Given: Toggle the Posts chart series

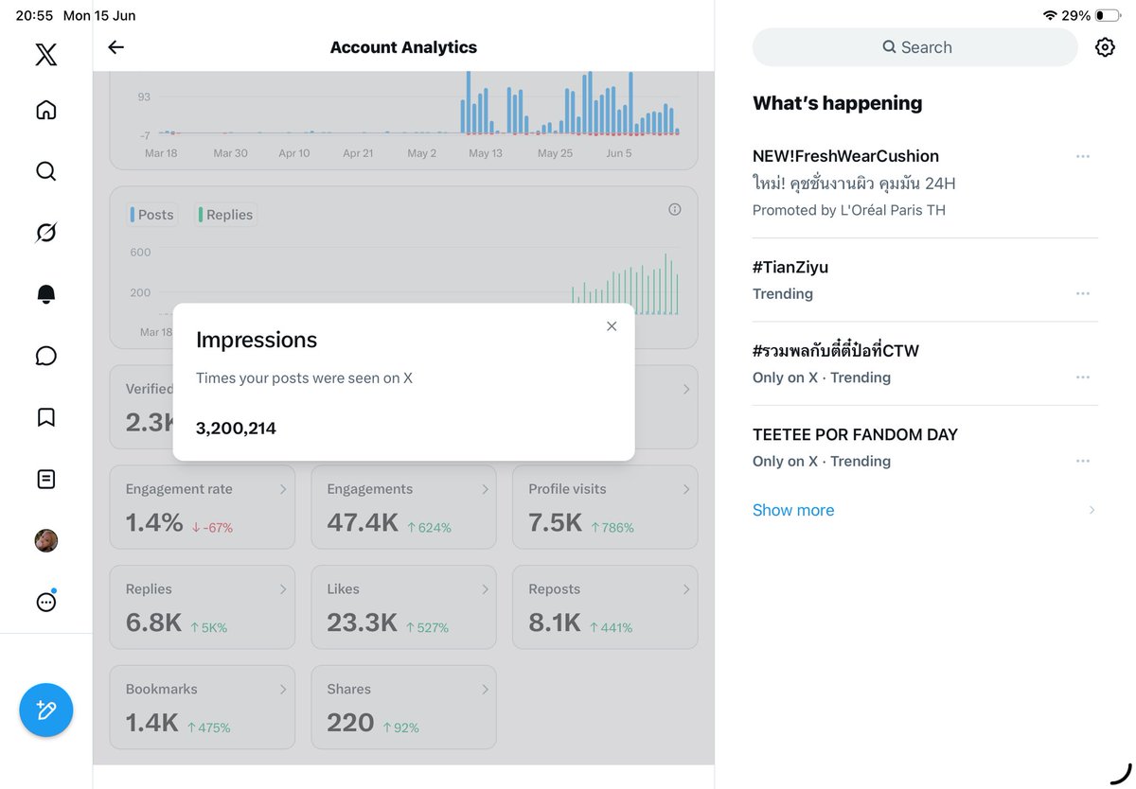Looking at the screenshot, I should [151, 215].
